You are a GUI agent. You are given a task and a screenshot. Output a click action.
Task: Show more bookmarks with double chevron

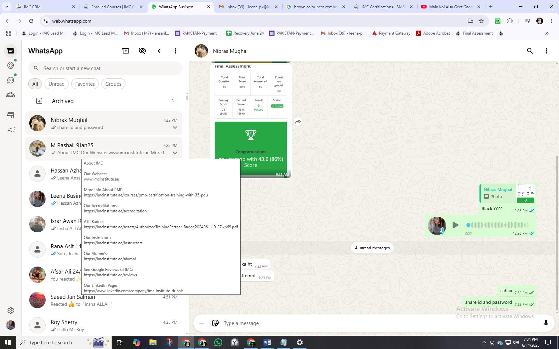coord(547,33)
